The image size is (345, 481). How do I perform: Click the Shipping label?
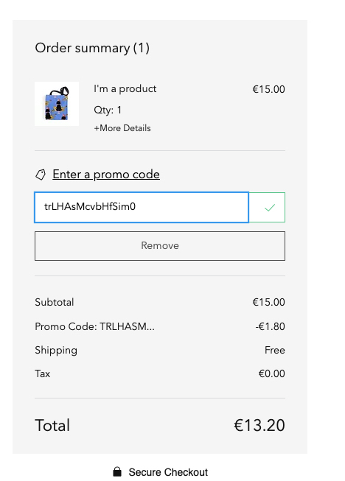[56, 351]
